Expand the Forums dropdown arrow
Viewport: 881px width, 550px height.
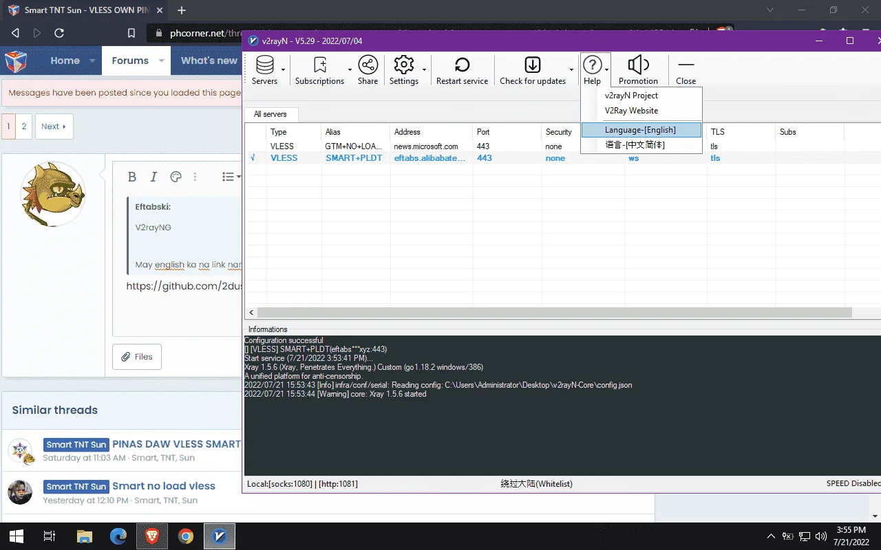162,60
